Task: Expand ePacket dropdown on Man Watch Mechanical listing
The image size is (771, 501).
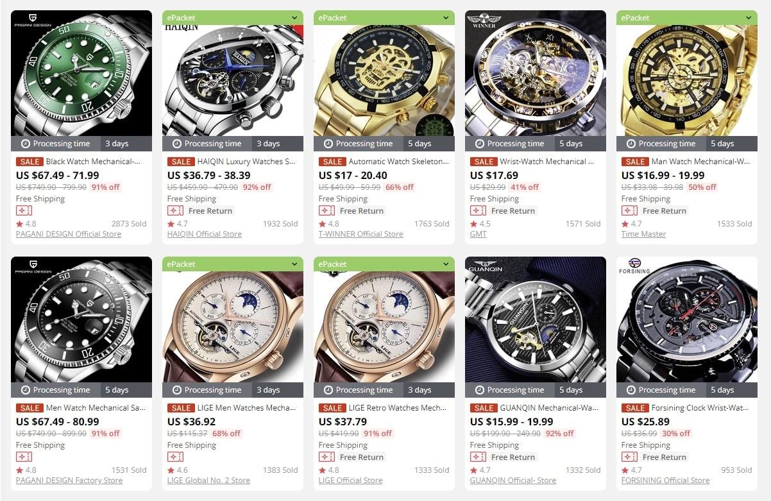Action: pos(749,18)
